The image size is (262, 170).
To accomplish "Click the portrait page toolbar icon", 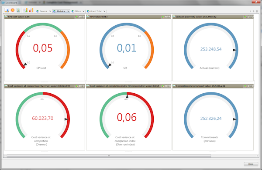I will click(x=18, y=10).
